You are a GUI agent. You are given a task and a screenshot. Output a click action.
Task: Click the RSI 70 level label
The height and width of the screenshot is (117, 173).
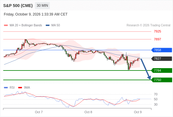[x=156, y=94]
